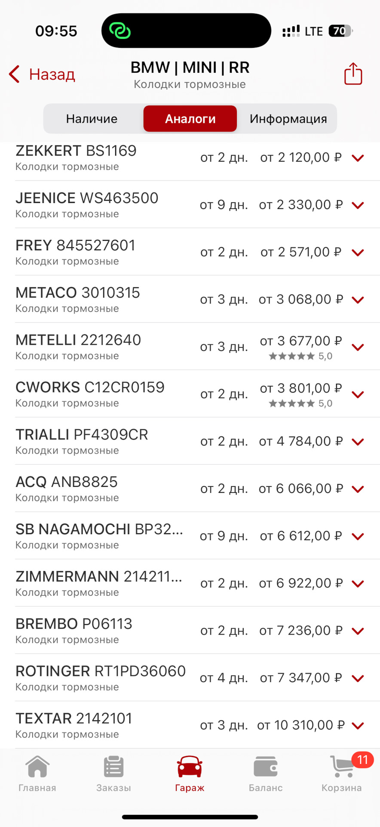Go back using the Назад chevron
Image resolution: width=380 pixels, height=827 pixels.
tap(15, 74)
